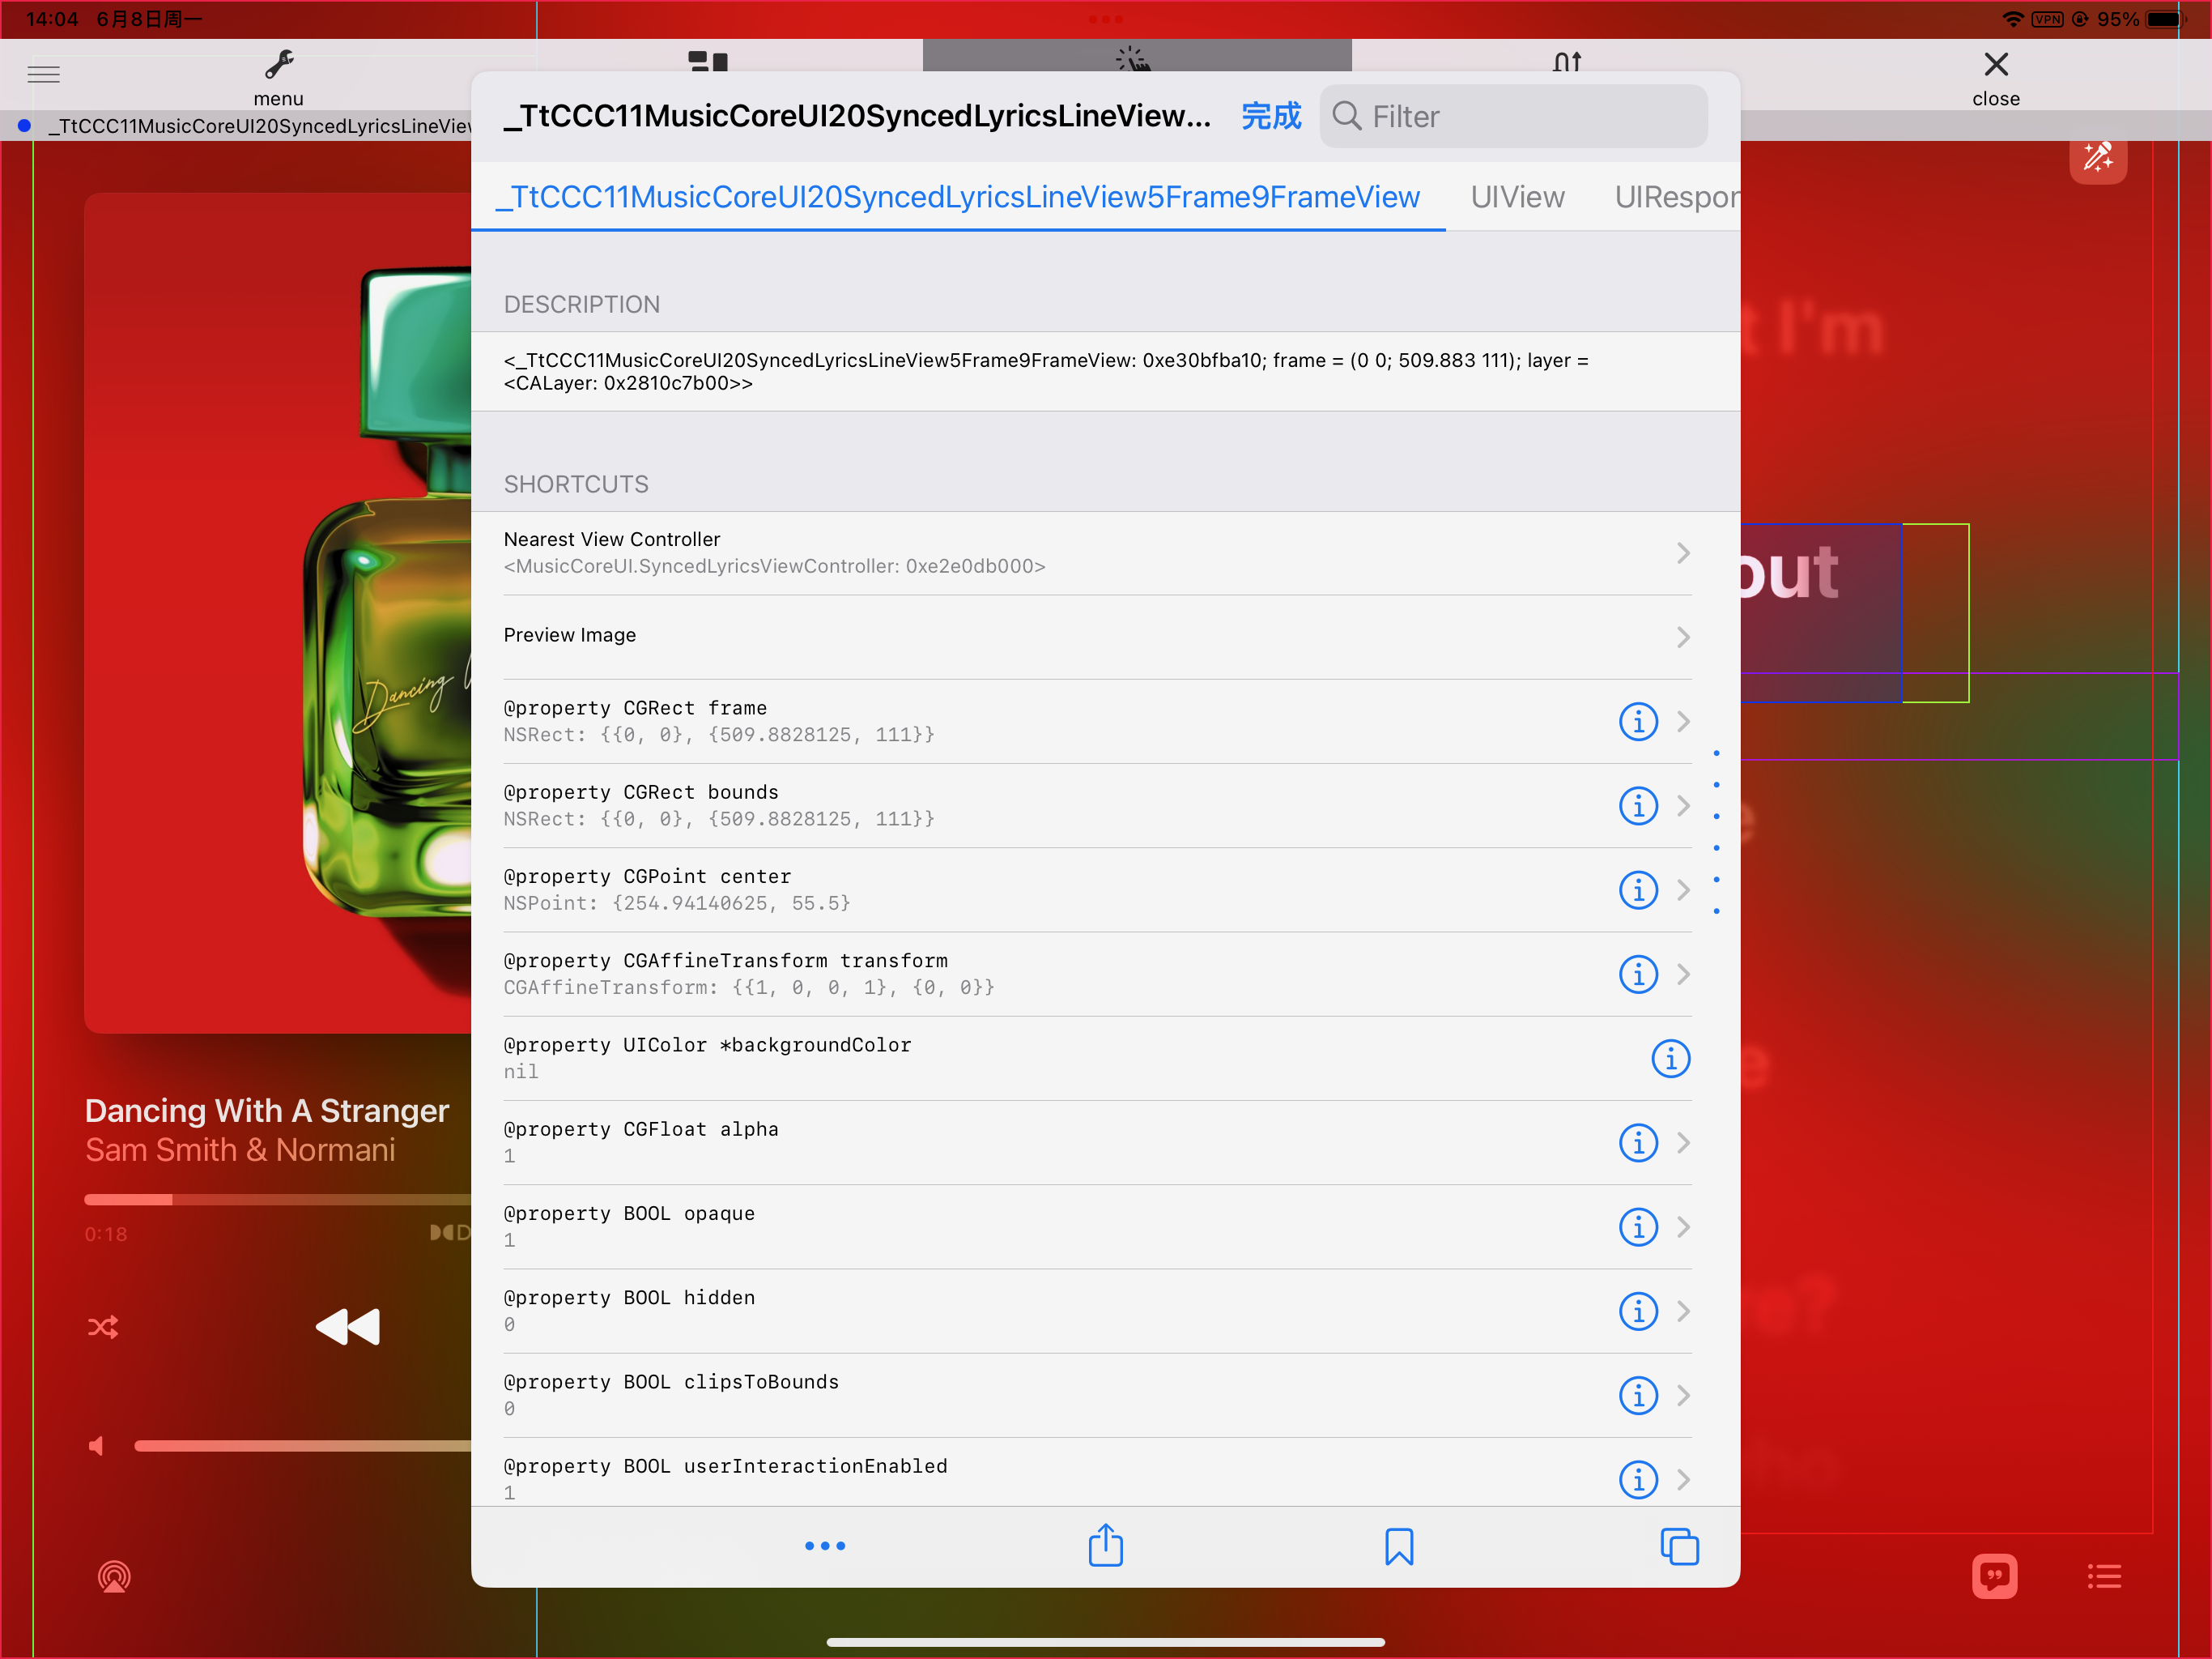Viewport: 2212px width, 1659px height.
Task: Select the description text row
Action: click(x=1105, y=371)
